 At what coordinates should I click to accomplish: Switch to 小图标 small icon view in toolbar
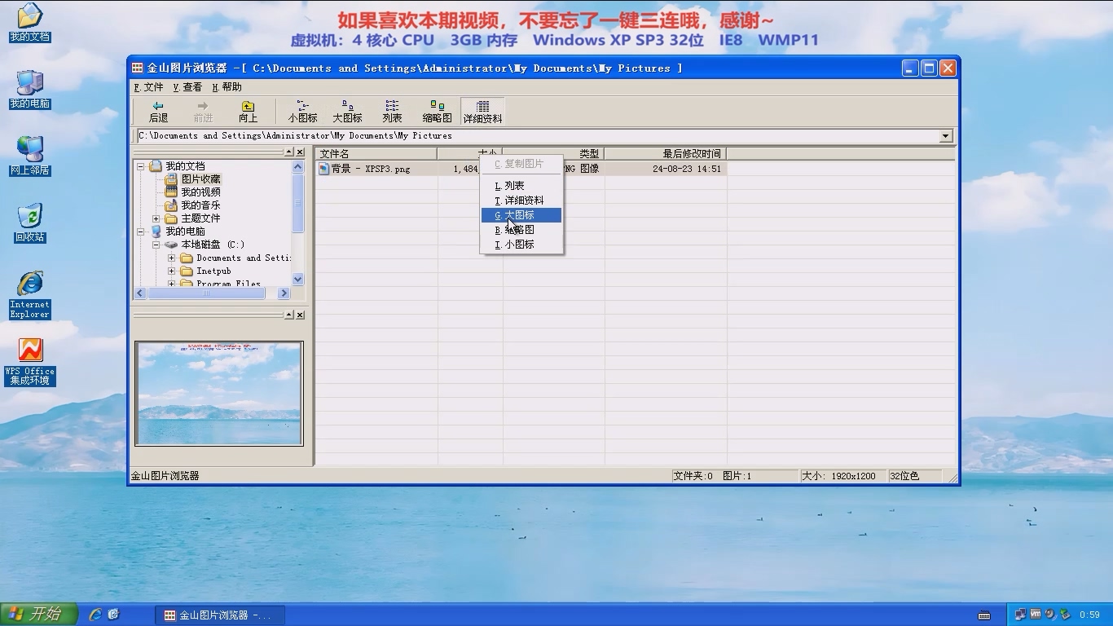click(302, 112)
